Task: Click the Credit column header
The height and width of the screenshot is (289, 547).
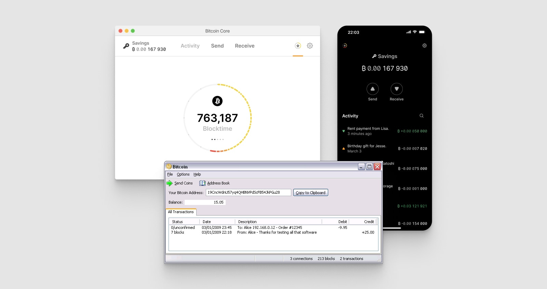Action: click(362, 222)
